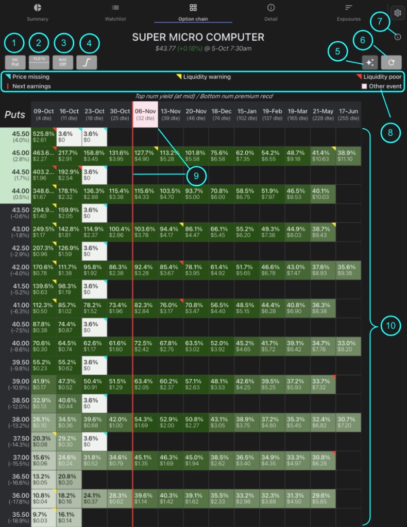The width and height of the screenshot is (407, 527).
Task: Open the 33.7% $7.32 cell
Action: click(323, 384)
